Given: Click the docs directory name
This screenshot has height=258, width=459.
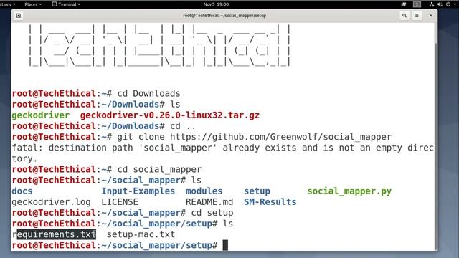Looking at the screenshot, I should point(22,191).
